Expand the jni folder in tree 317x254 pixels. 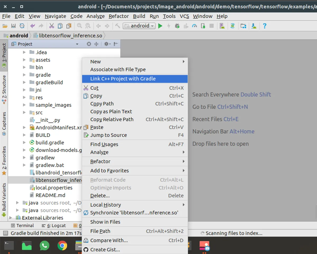pyautogui.click(x=24, y=90)
